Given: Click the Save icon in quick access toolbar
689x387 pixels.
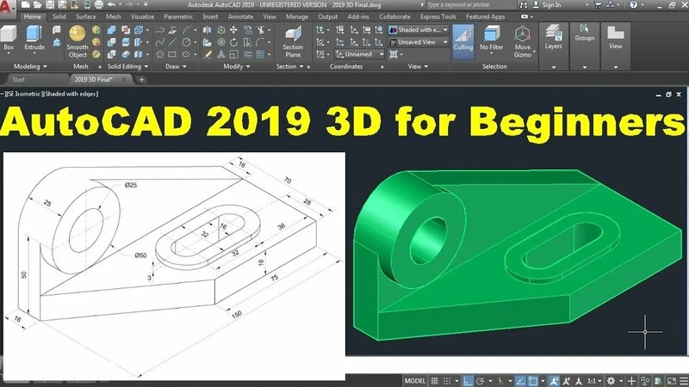Looking at the screenshot, I should point(50,5).
